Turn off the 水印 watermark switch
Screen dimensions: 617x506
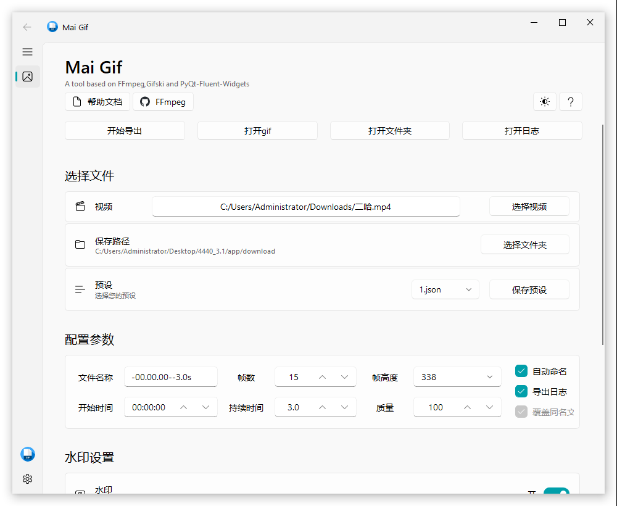(556, 494)
